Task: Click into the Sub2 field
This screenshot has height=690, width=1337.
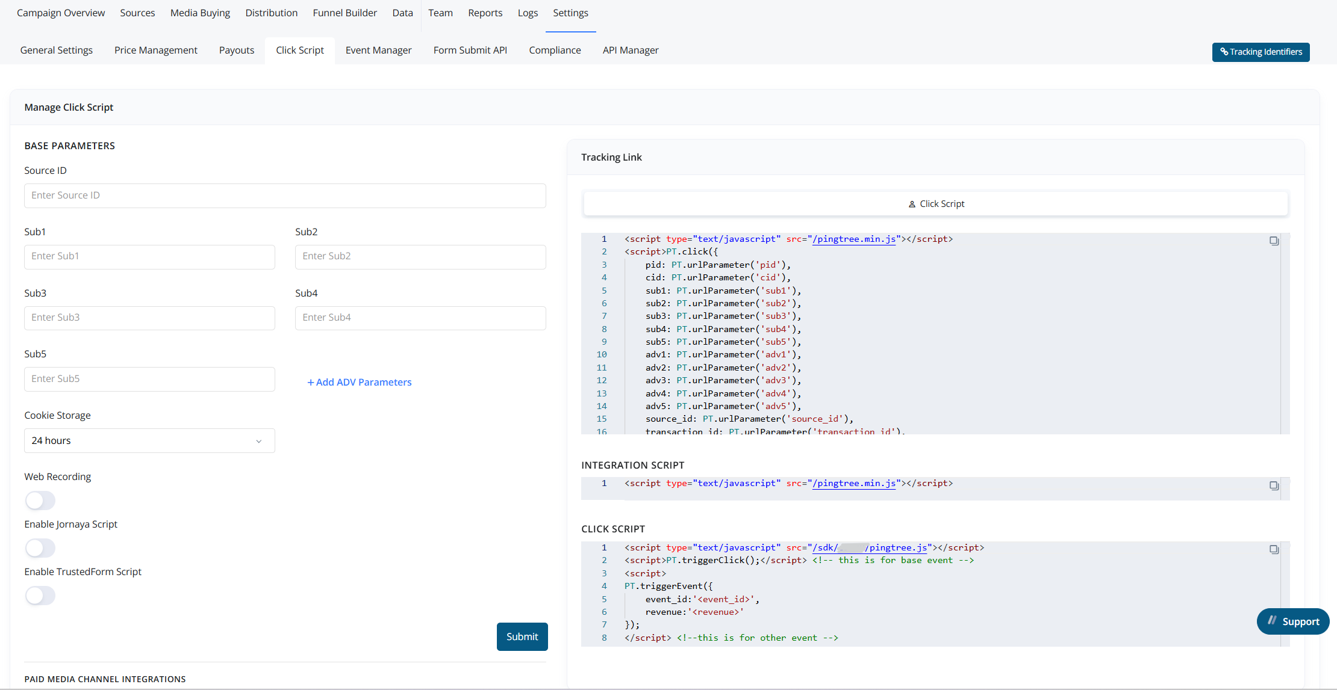Action: pos(420,257)
